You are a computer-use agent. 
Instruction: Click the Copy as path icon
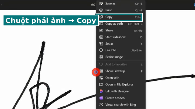101,24
